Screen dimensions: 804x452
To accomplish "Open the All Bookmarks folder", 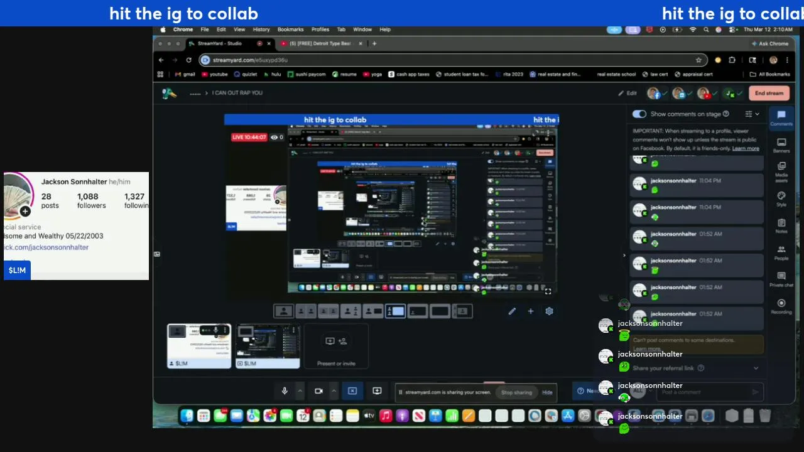I will pos(770,74).
